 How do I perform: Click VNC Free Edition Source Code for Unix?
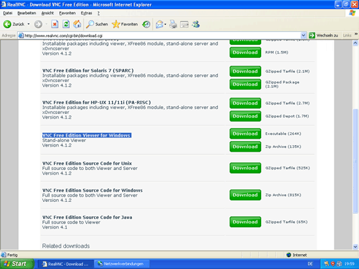[87, 163]
